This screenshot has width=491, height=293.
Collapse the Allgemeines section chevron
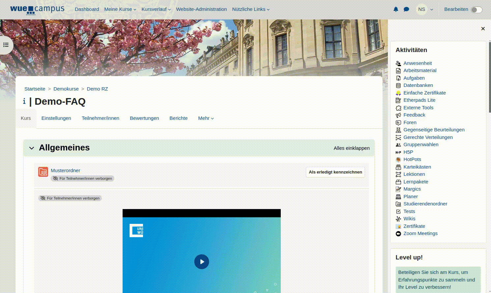coord(32,148)
